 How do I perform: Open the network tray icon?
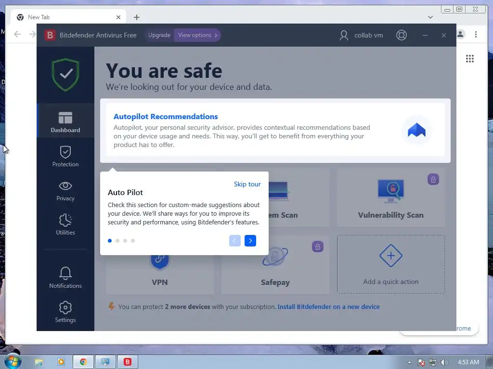pyautogui.click(x=433, y=362)
